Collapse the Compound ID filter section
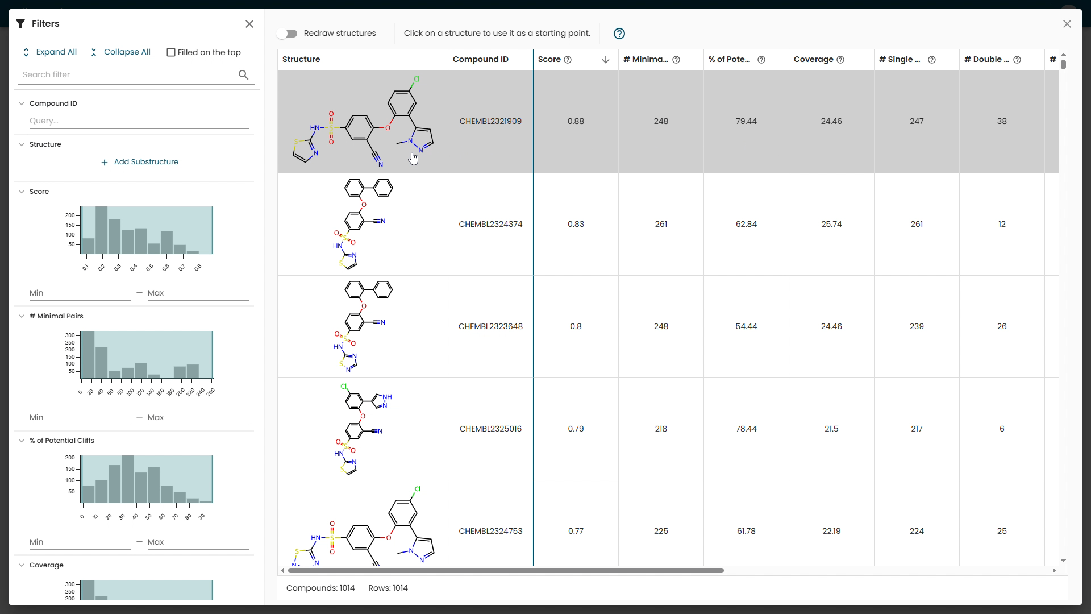 coord(22,103)
